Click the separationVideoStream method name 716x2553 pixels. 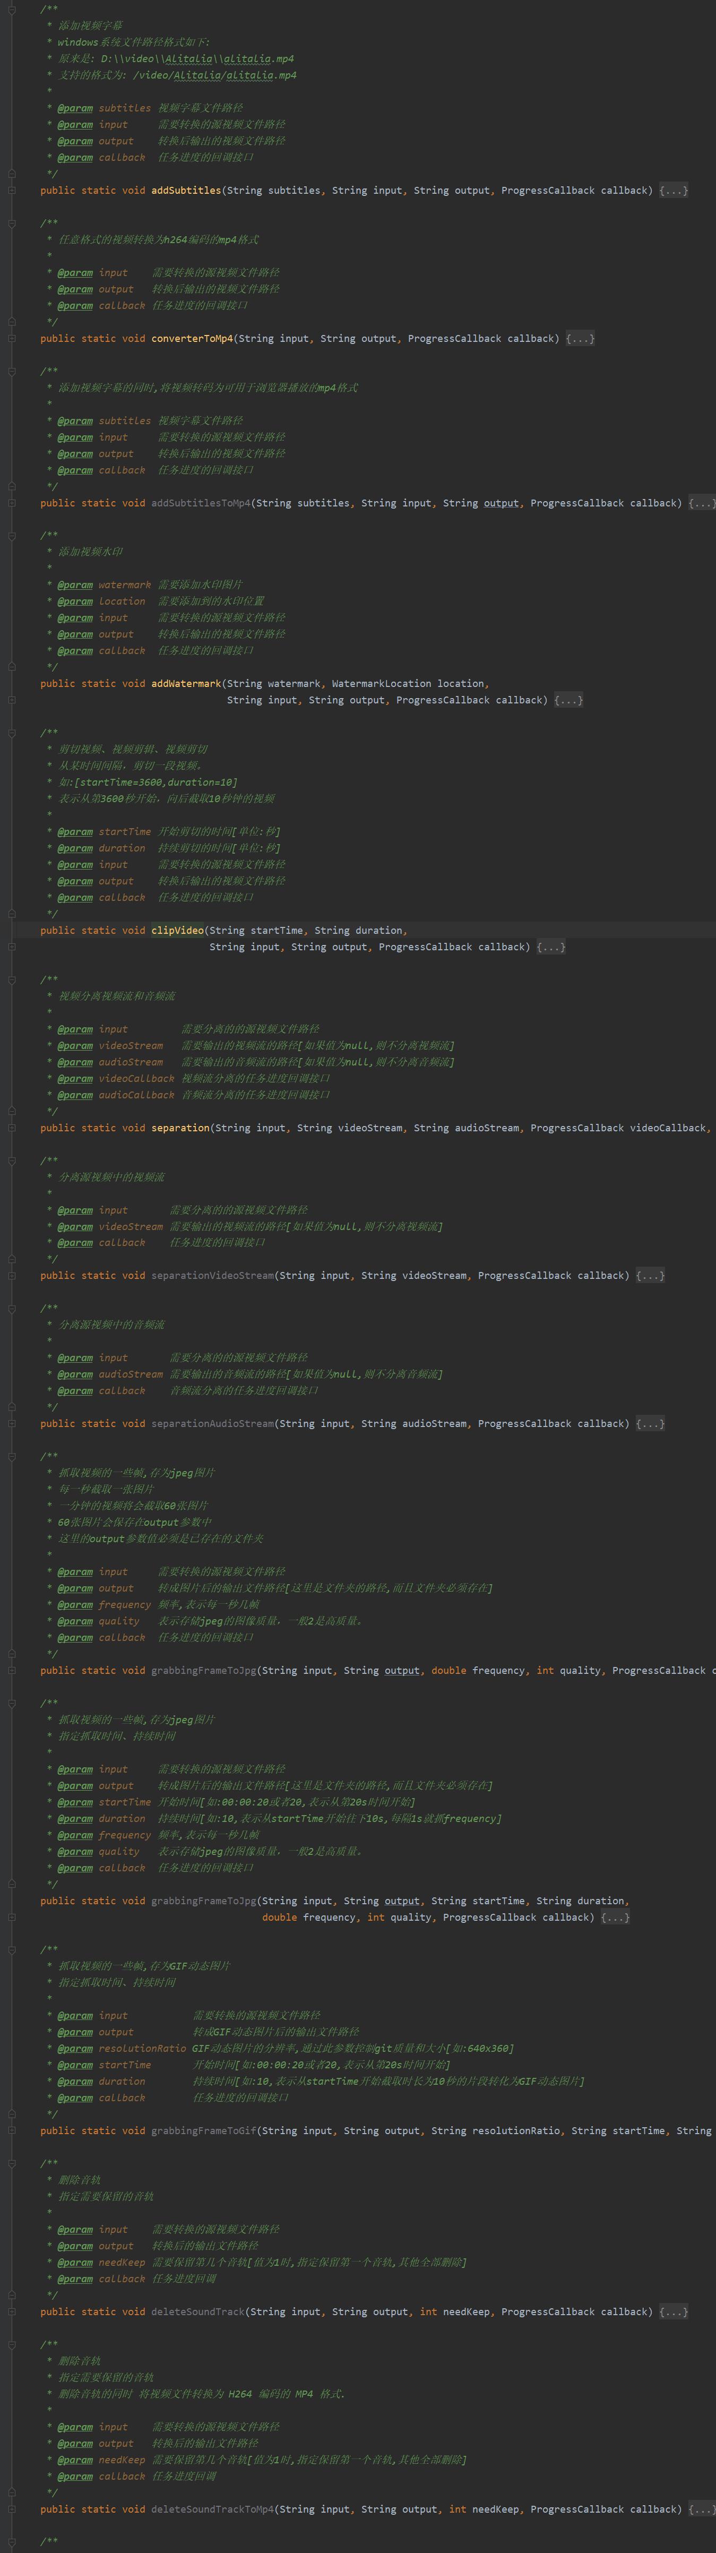pyautogui.click(x=212, y=1276)
